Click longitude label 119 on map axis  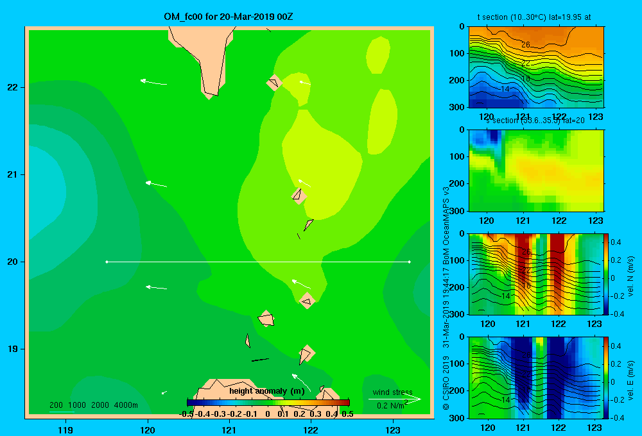65,430
